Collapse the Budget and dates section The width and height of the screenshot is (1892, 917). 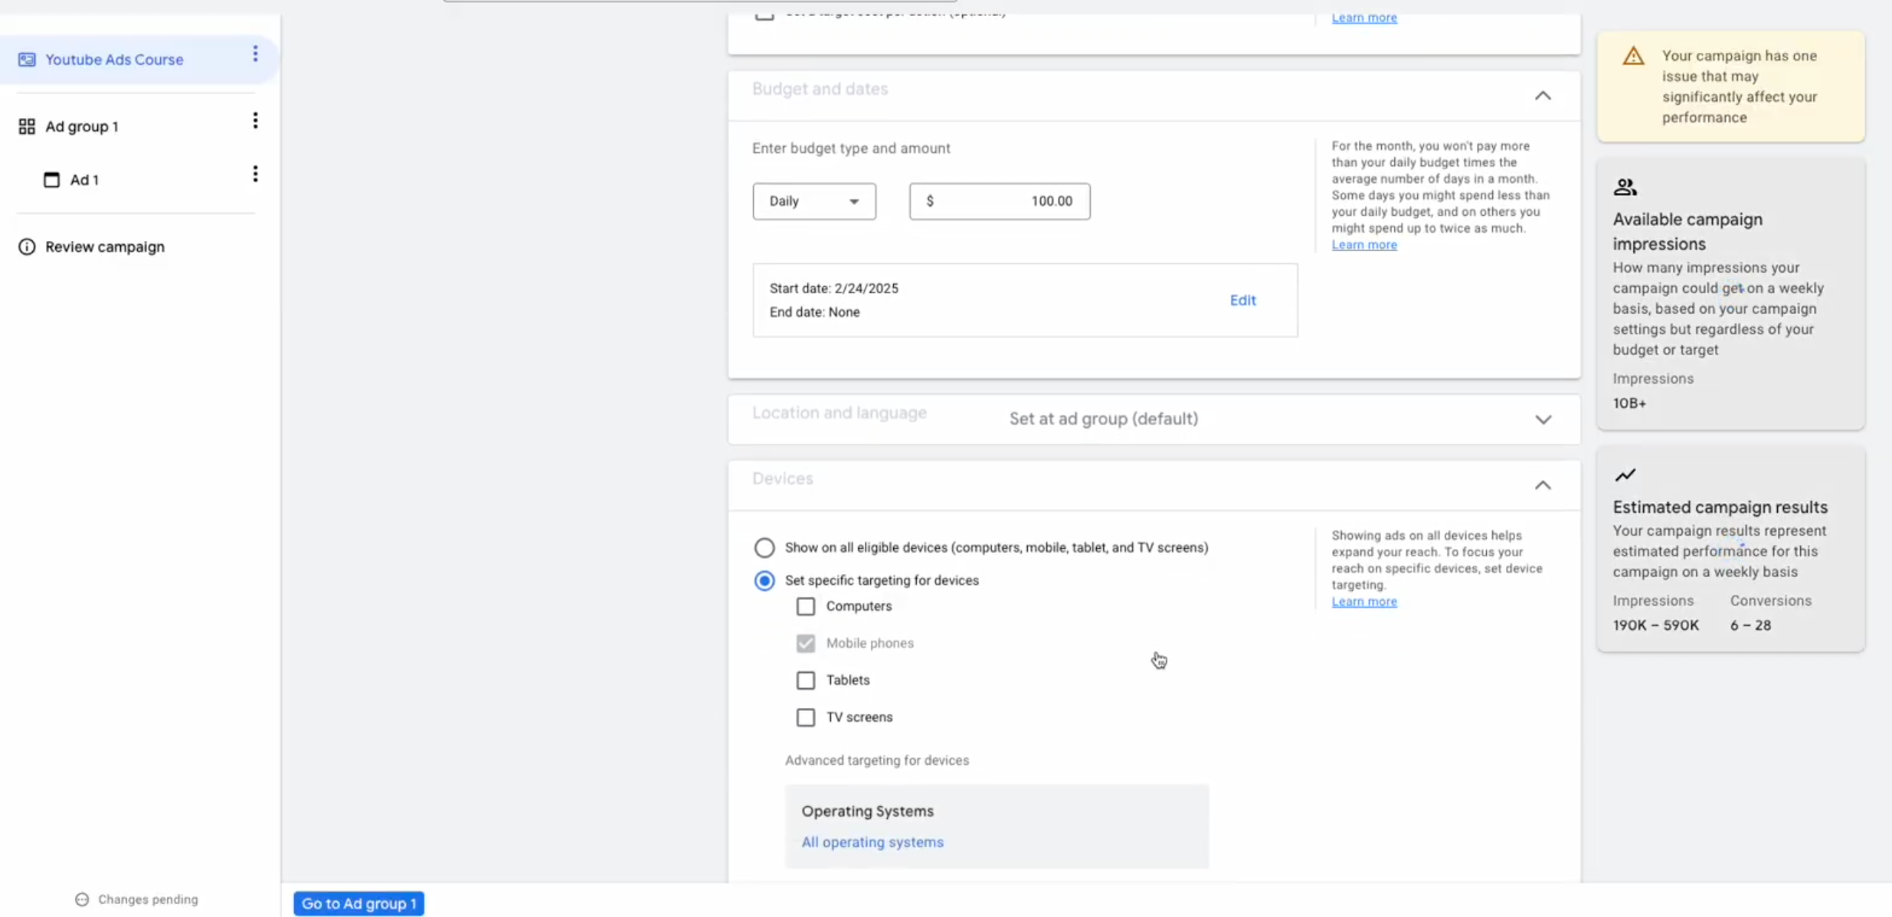pyautogui.click(x=1542, y=96)
